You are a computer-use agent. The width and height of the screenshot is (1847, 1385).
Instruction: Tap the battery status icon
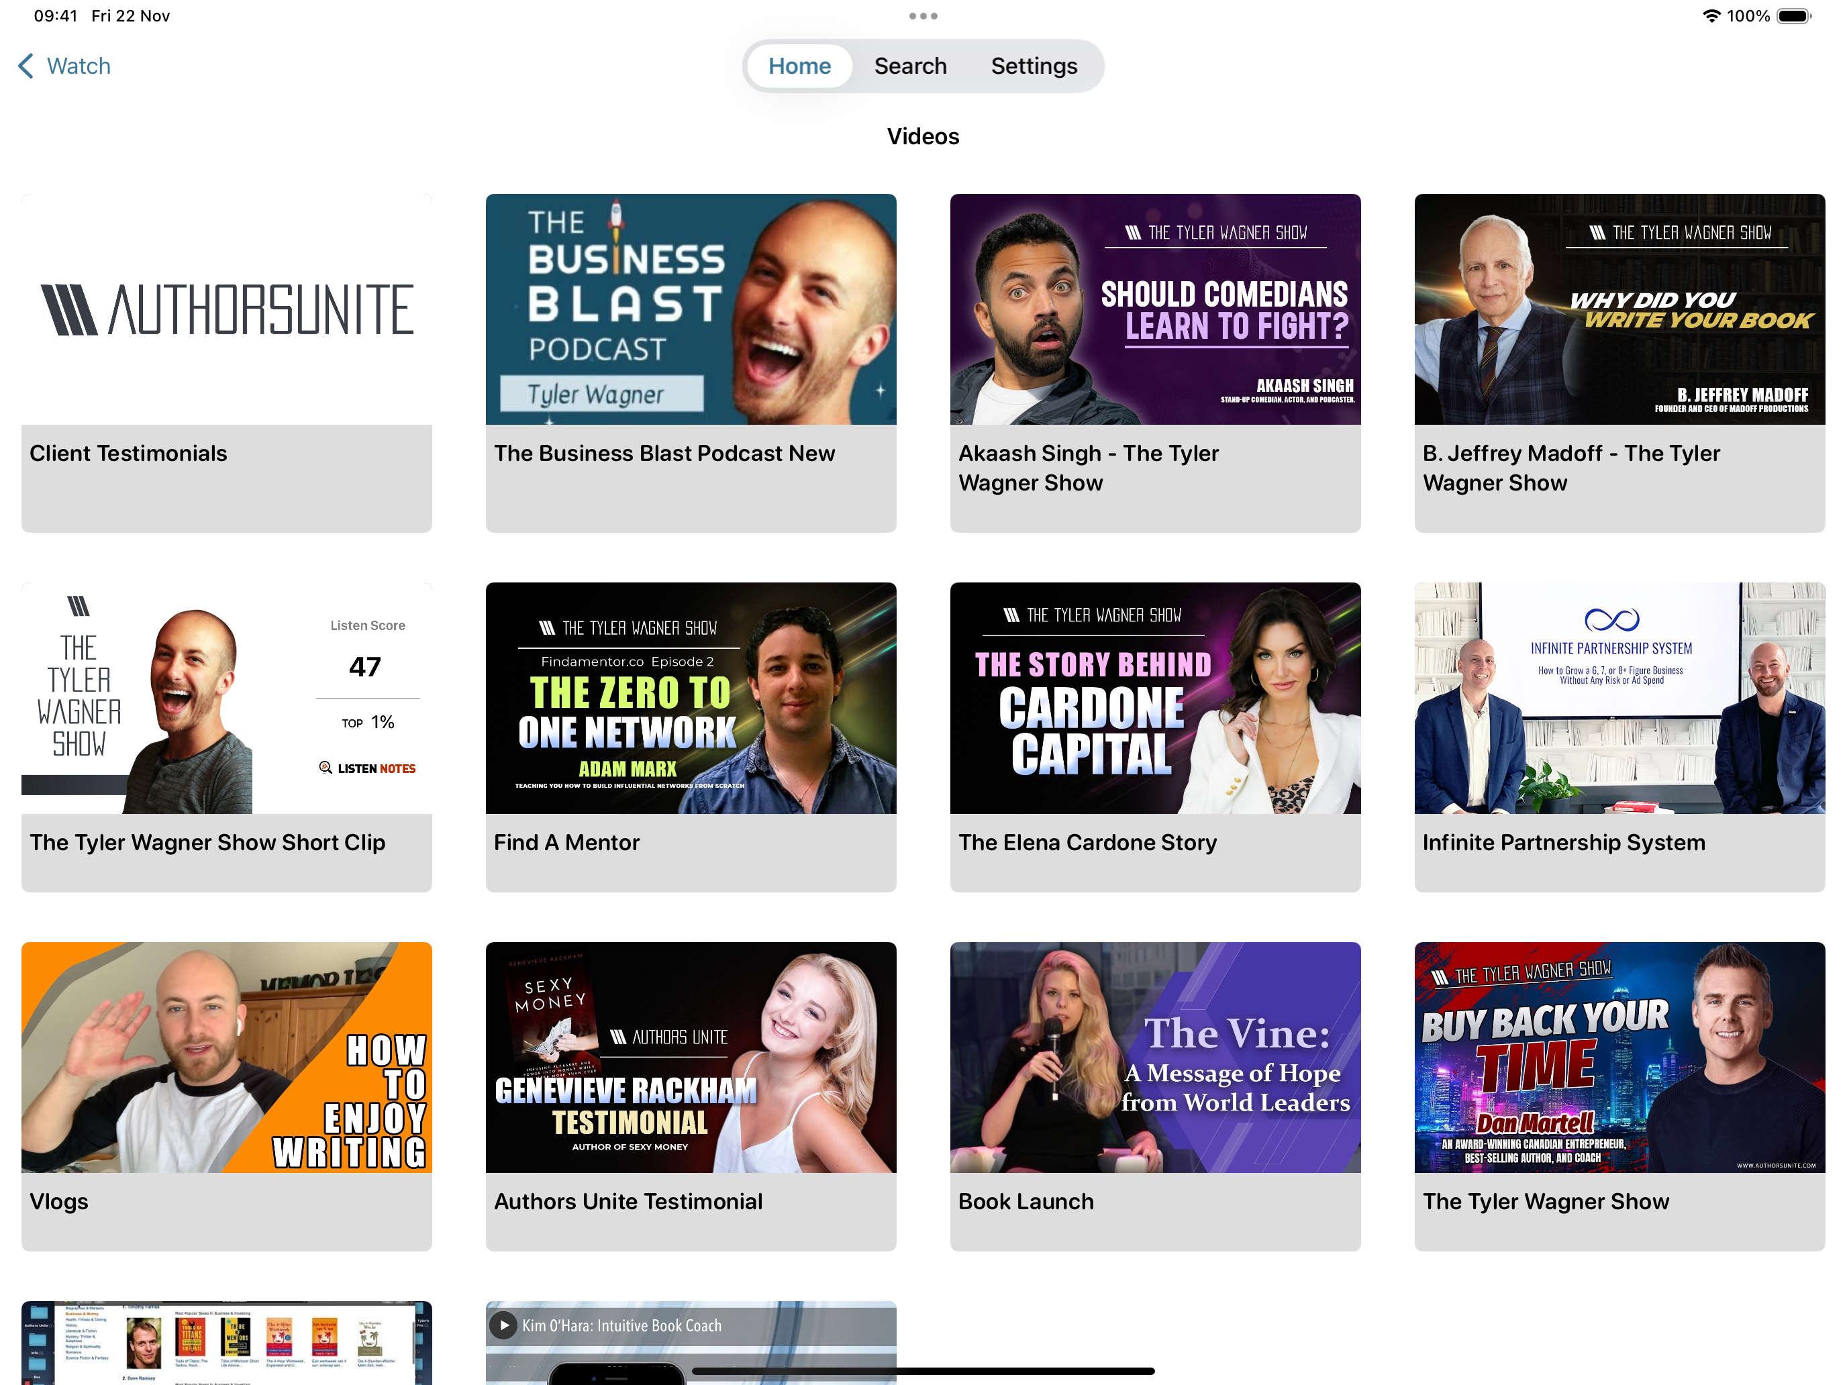pos(1793,16)
